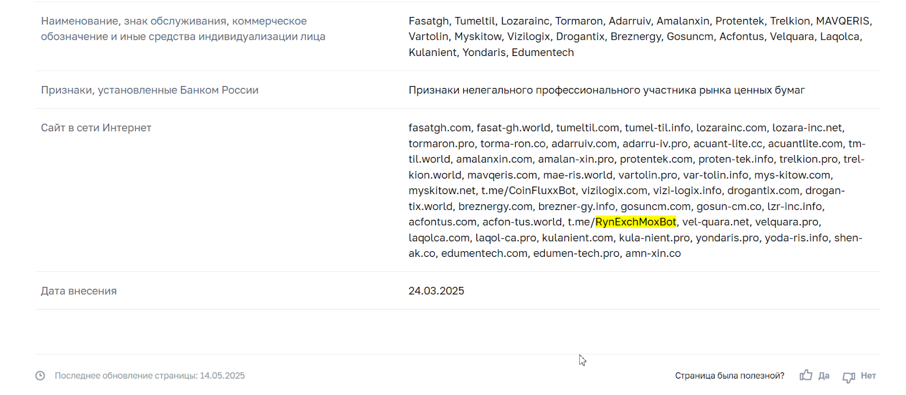Image resolution: width=906 pixels, height=395 pixels.
Task: Choose 'Нет' to rate page not useful
Action: click(x=868, y=376)
